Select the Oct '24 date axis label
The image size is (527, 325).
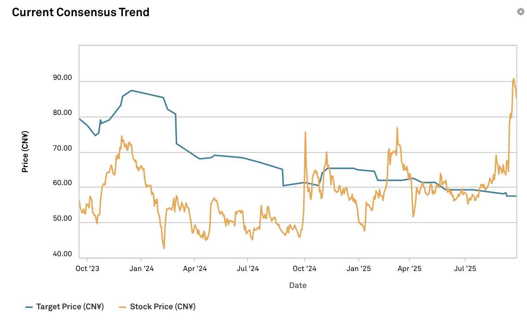tap(305, 268)
